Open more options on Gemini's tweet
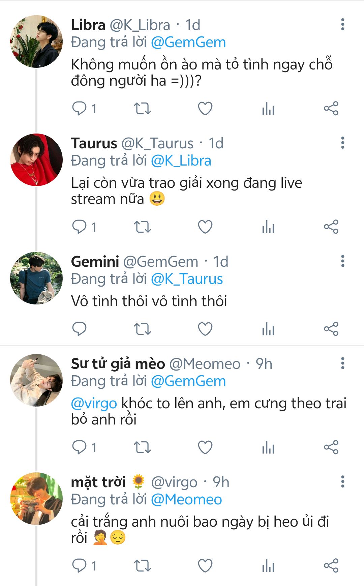 tap(342, 261)
